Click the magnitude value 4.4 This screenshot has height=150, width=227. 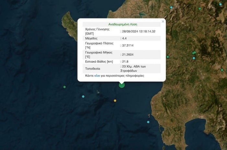click(x=124, y=38)
